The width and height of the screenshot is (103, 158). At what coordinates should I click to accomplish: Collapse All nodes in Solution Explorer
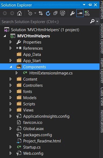pos(55,13)
